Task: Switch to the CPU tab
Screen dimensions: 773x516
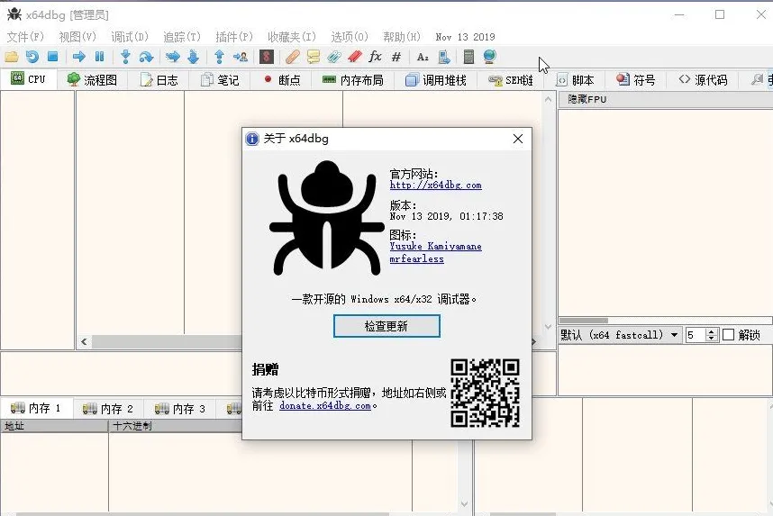Action: (28, 79)
